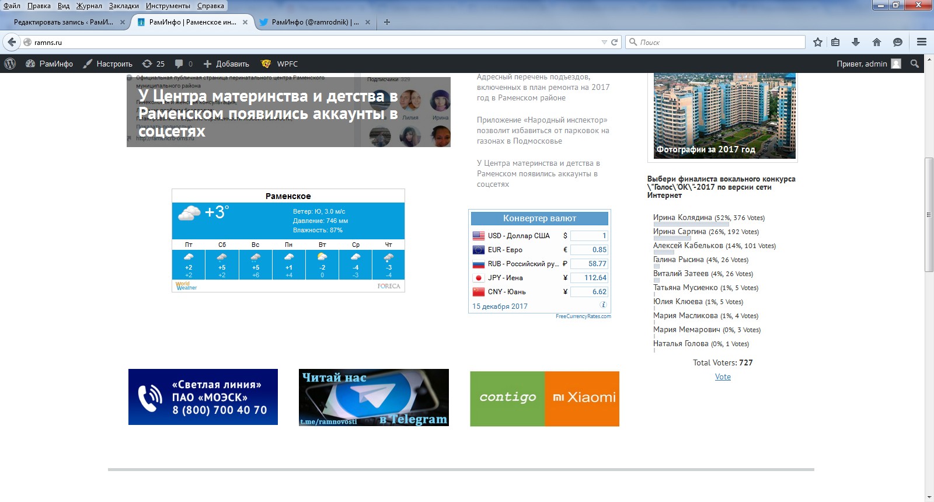Open the Файл menu
This screenshot has width=934, height=502.
click(x=12, y=6)
